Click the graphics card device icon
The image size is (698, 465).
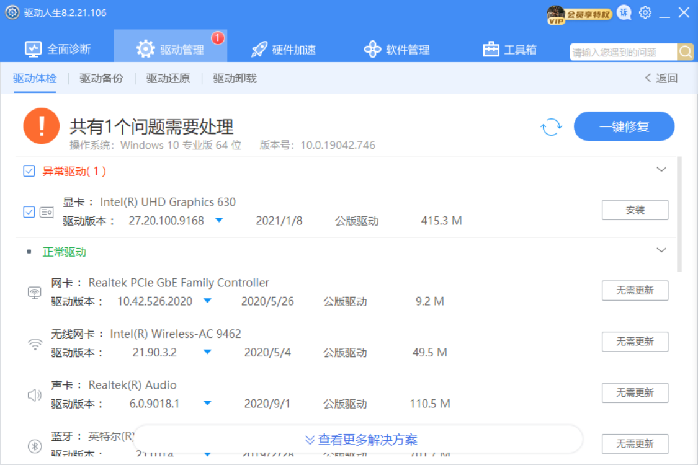point(47,212)
